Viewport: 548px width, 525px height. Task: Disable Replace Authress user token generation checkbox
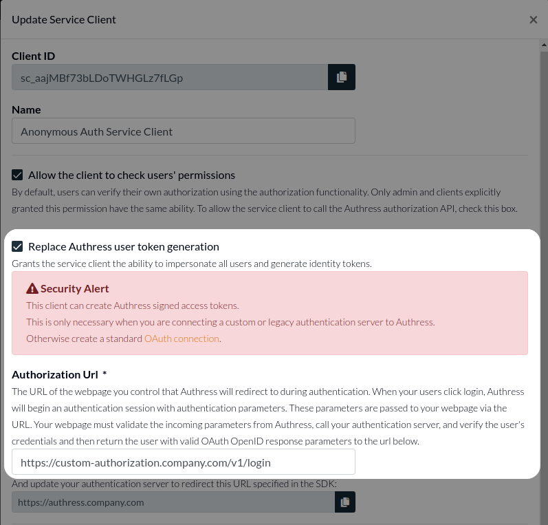18,246
